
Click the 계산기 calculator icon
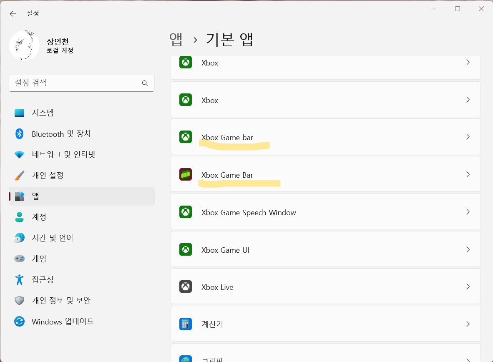coord(186,324)
